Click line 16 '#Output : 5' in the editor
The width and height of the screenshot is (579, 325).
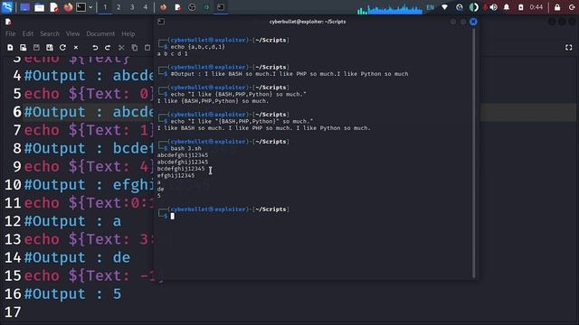coord(72,293)
